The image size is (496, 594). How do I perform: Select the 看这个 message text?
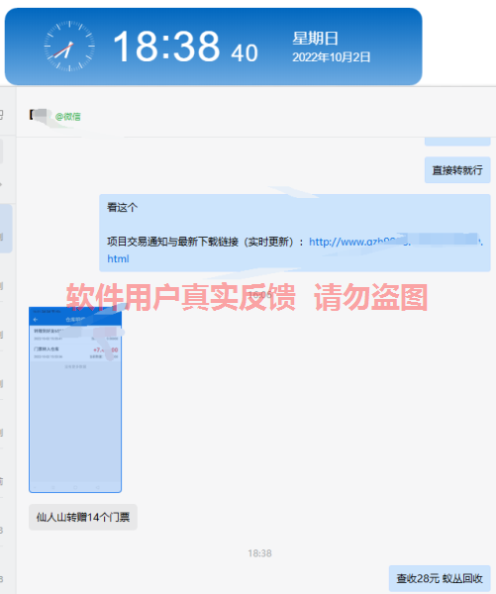(123, 207)
